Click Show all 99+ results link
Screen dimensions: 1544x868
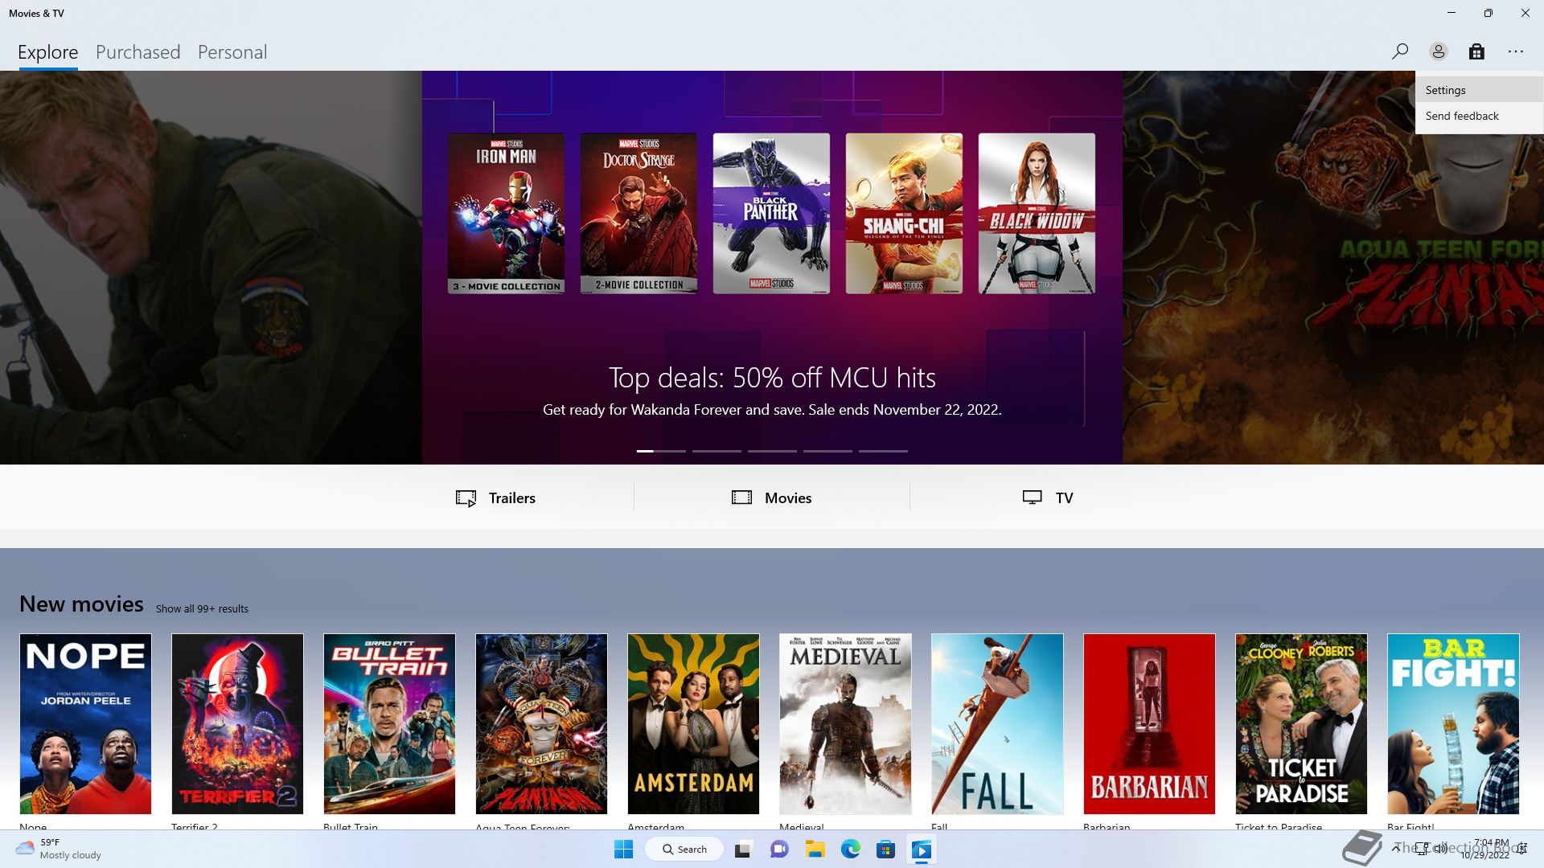(x=202, y=609)
